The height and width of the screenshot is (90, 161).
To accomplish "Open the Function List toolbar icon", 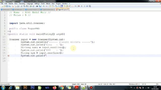I will coord(70,6).
